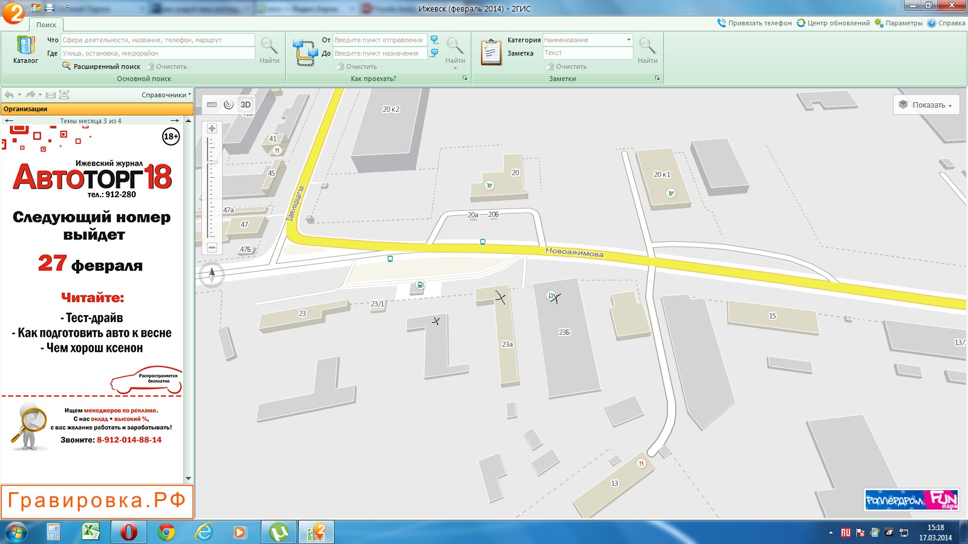This screenshot has height=544, width=968.
Task: Click the RU language indicator in tray
Action: coord(845,533)
